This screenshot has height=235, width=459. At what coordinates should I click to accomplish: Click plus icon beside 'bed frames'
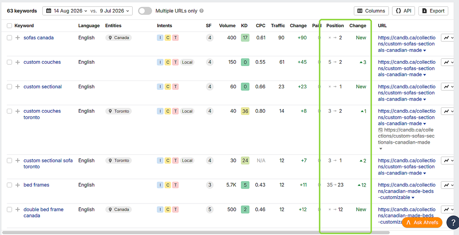tap(18, 185)
